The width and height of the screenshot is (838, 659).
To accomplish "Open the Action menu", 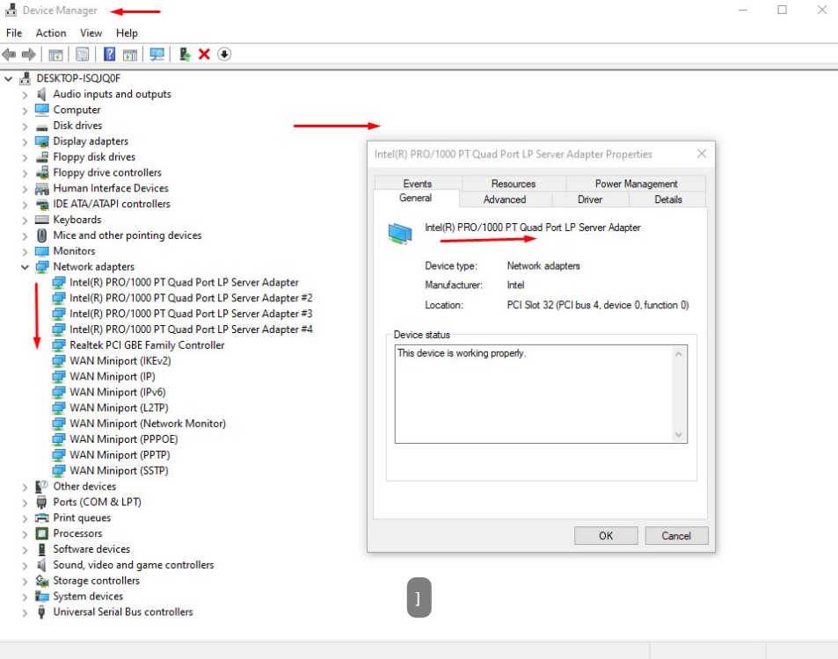I will [x=51, y=33].
